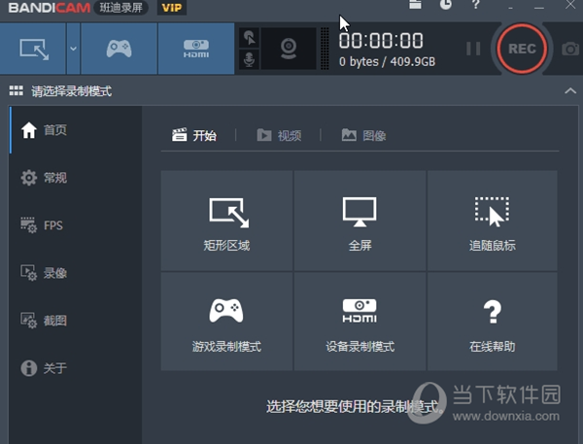The height and width of the screenshot is (444, 583).
Task: Toggle the webcam overlay button
Action: tap(289, 49)
